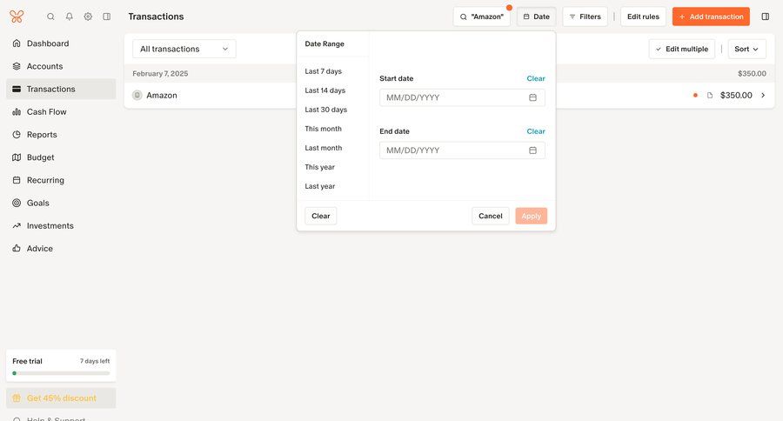The image size is (783, 421).
Task: Expand the All transactions dropdown
Action: (184, 49)
